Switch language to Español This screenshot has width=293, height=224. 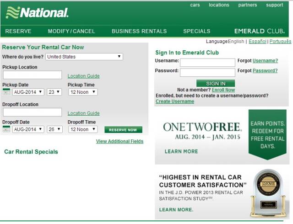click(x=257, y=42)
